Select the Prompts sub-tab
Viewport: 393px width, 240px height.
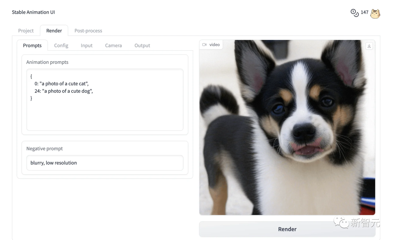tap(32, 45)
